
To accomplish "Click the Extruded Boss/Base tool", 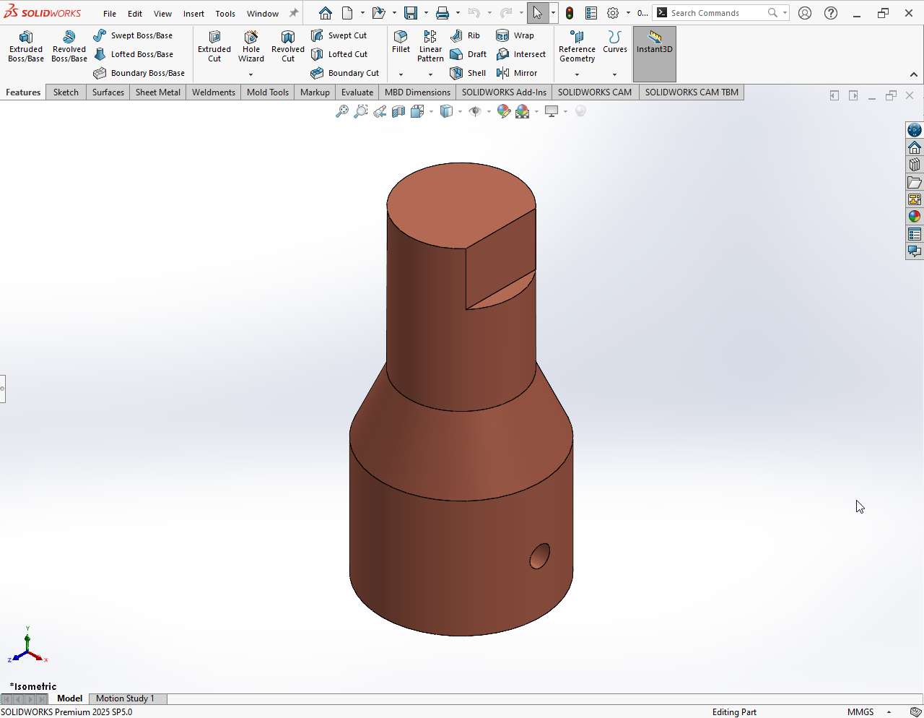I will (x=26, y=47).
